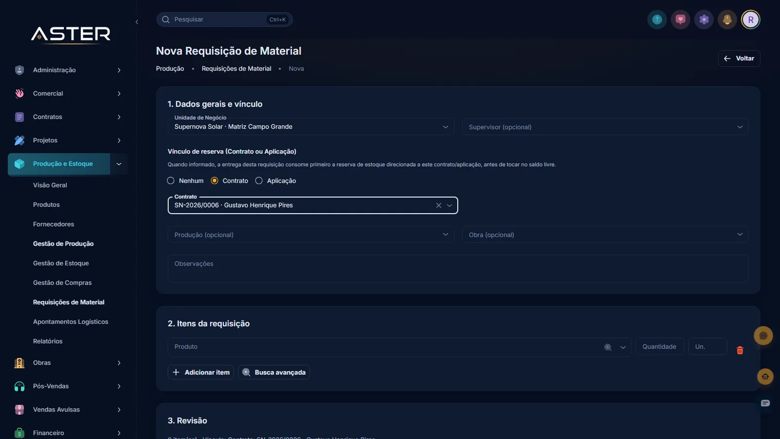The height and width of the screenshot is (439, 780).
Task: Open Apontamentos Logísticos menu item
Action: [x=71, y=322]
